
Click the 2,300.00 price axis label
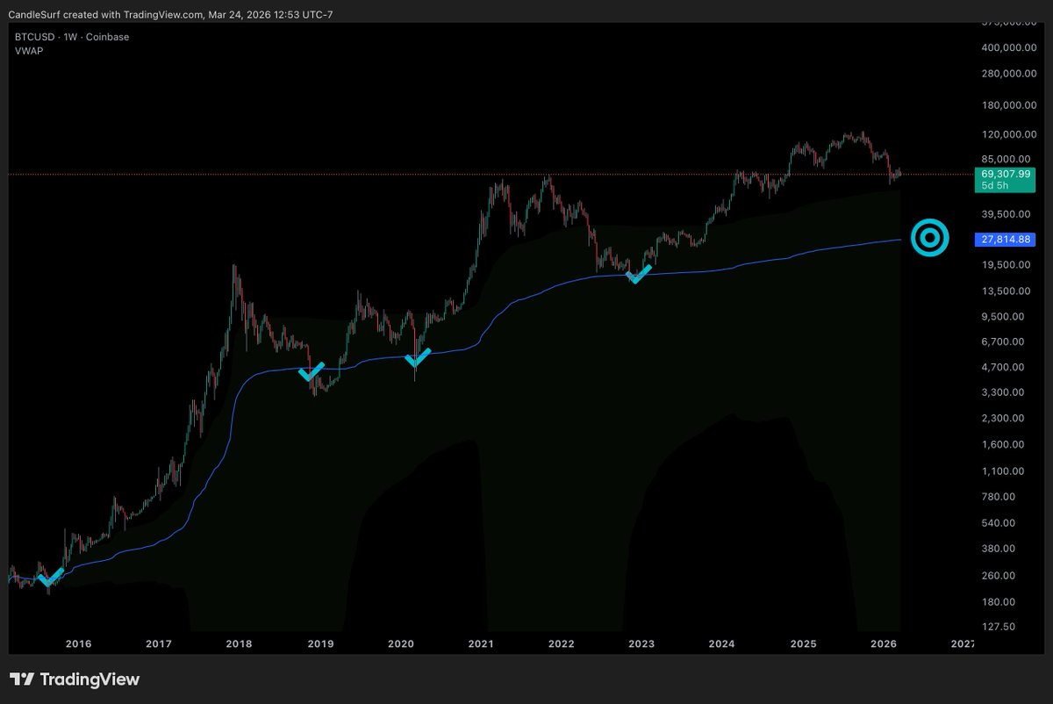coord(1002,419)
